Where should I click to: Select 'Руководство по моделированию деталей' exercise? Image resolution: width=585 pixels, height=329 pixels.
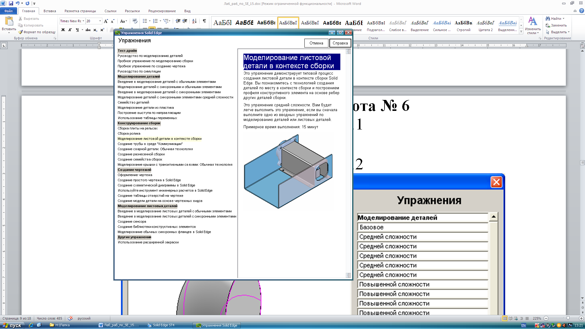pos(150,56)
